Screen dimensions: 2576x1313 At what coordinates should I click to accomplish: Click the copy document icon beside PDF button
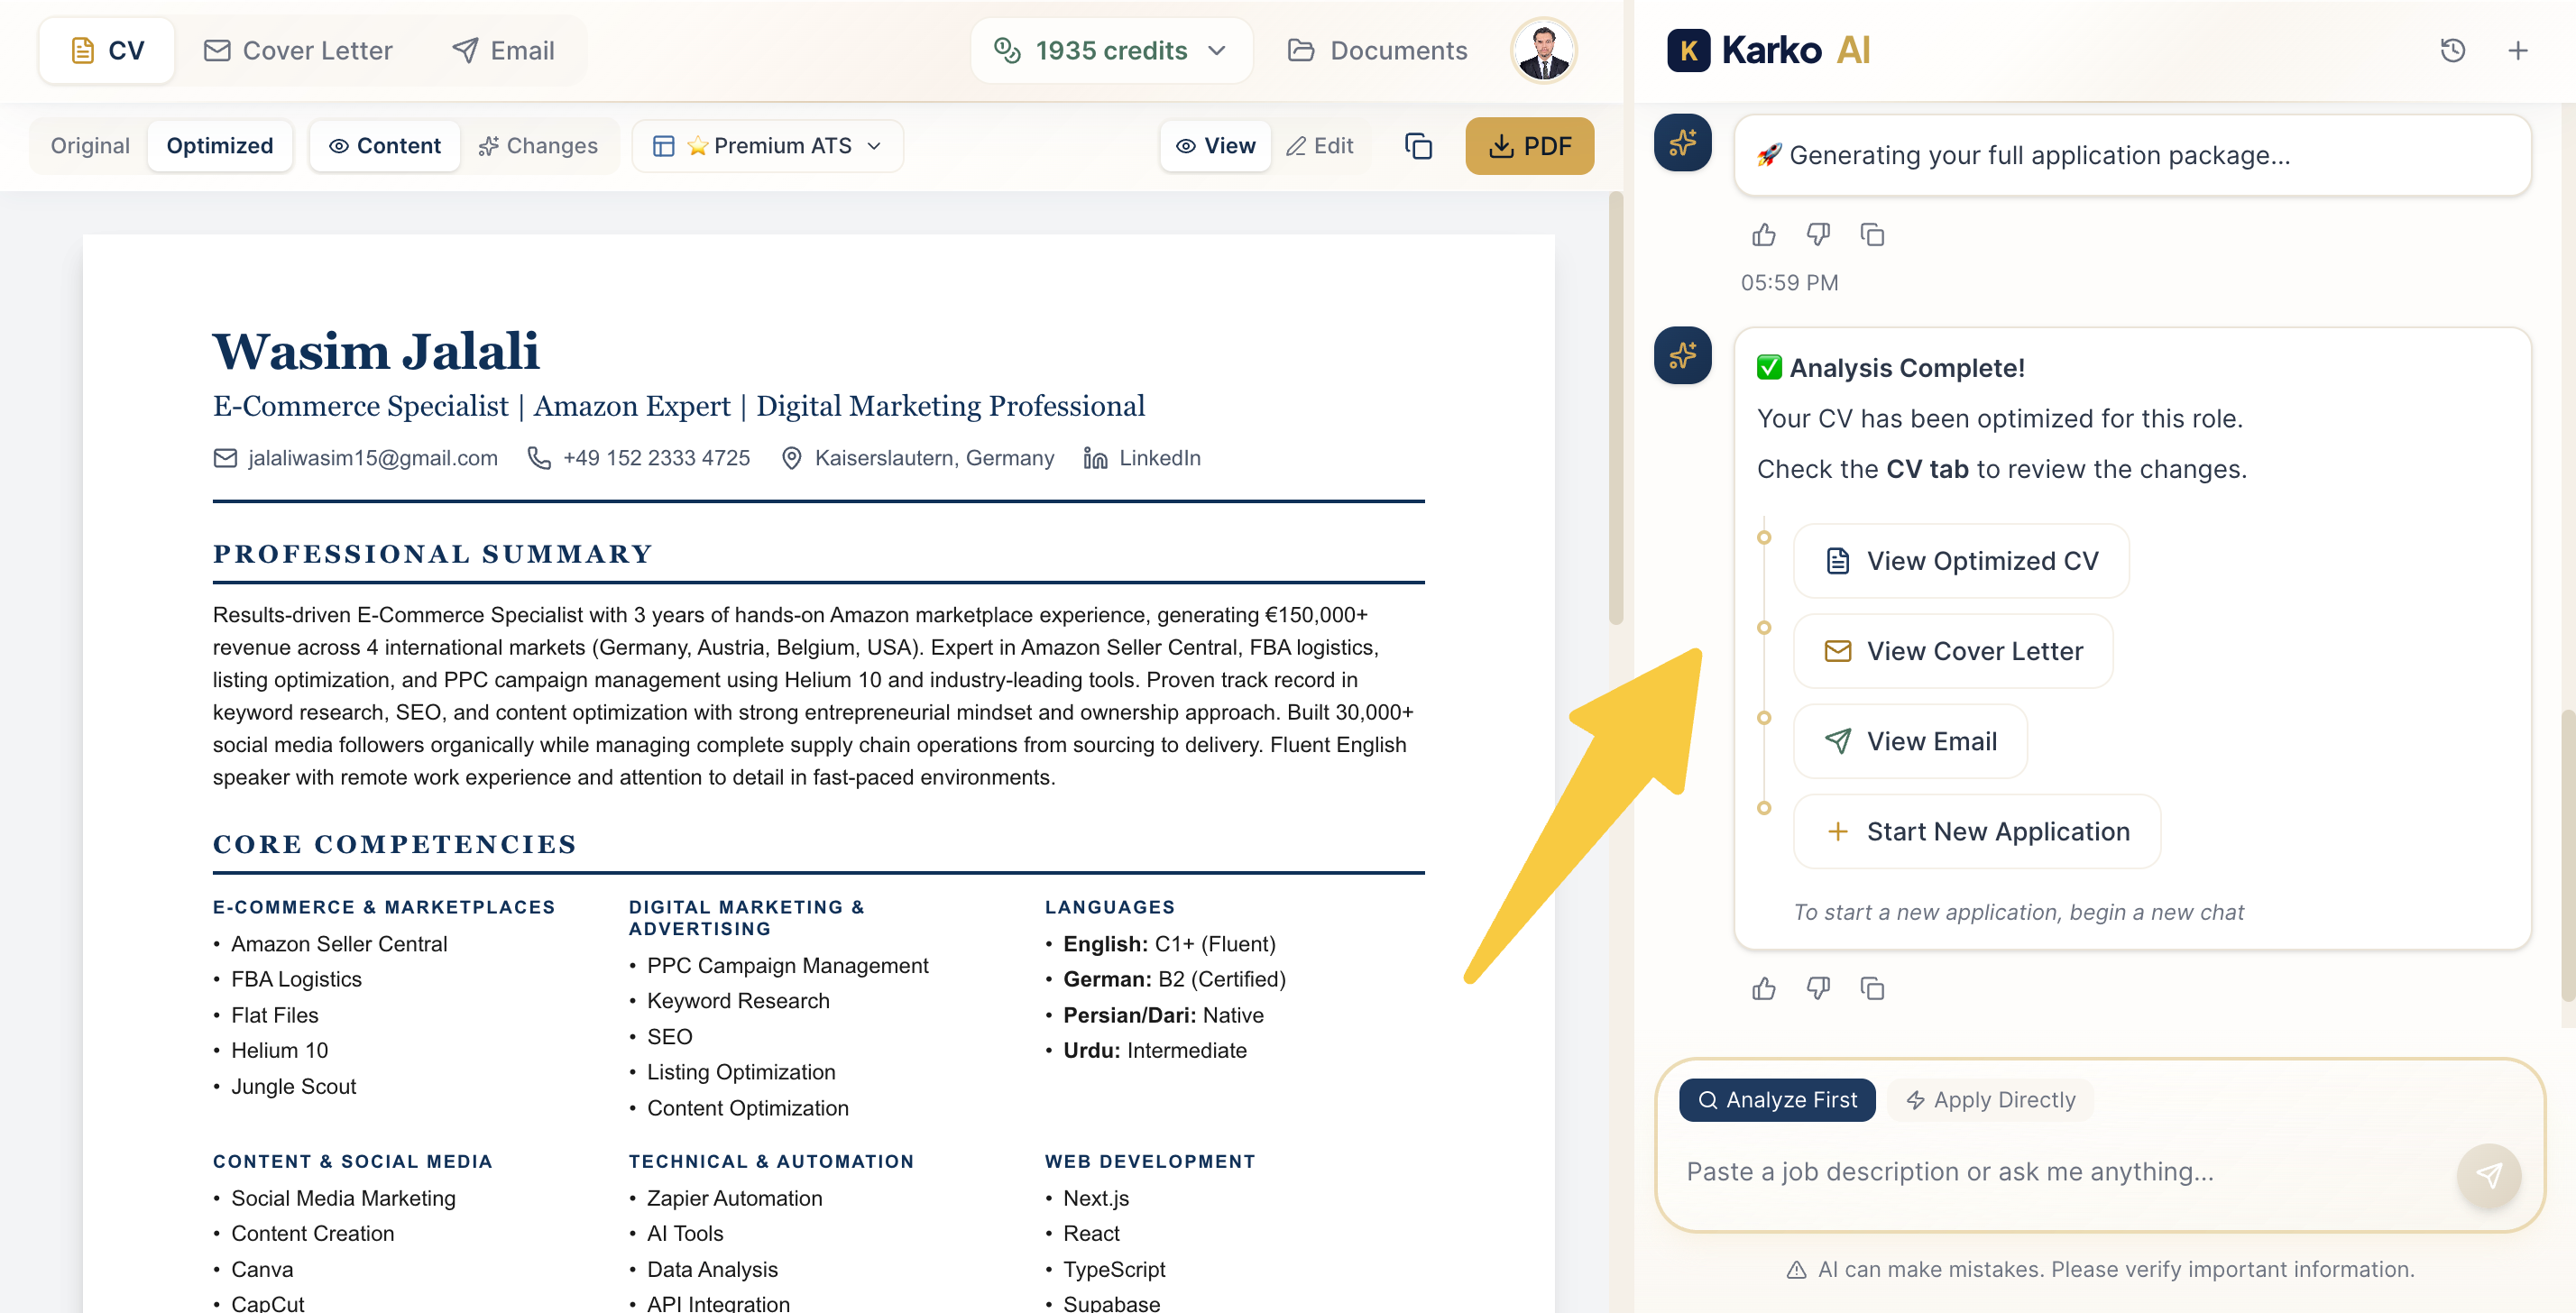1418,146
